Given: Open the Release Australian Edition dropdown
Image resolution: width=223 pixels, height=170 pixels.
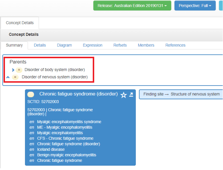Looking at the screenshot, I should coord(132,6).
